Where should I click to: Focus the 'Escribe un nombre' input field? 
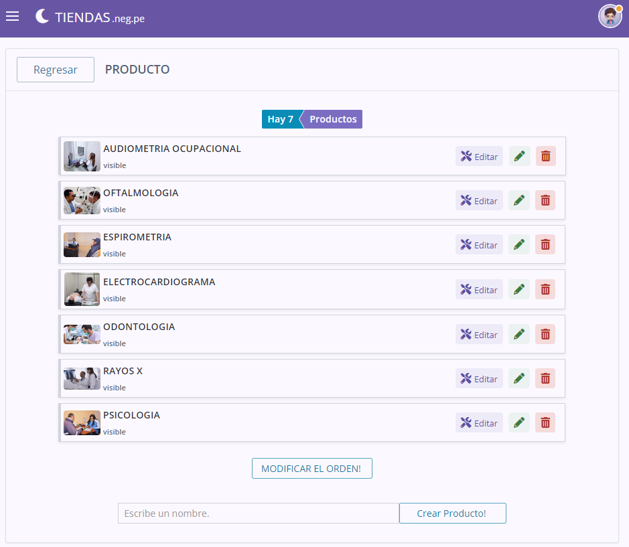click(x=258, y=514)
